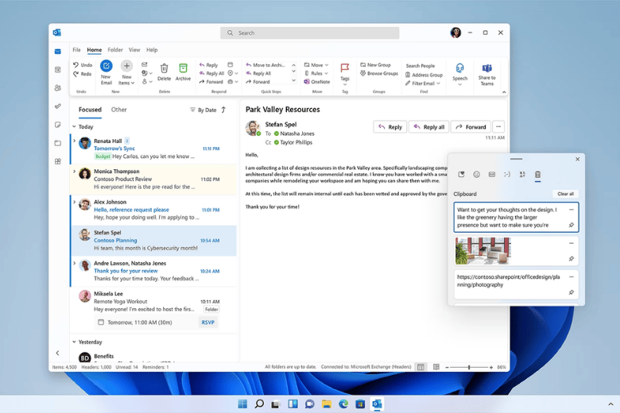Expand Alex Johnson conversation thread
This screenshot has height=413, width=620.
(74, 202)
